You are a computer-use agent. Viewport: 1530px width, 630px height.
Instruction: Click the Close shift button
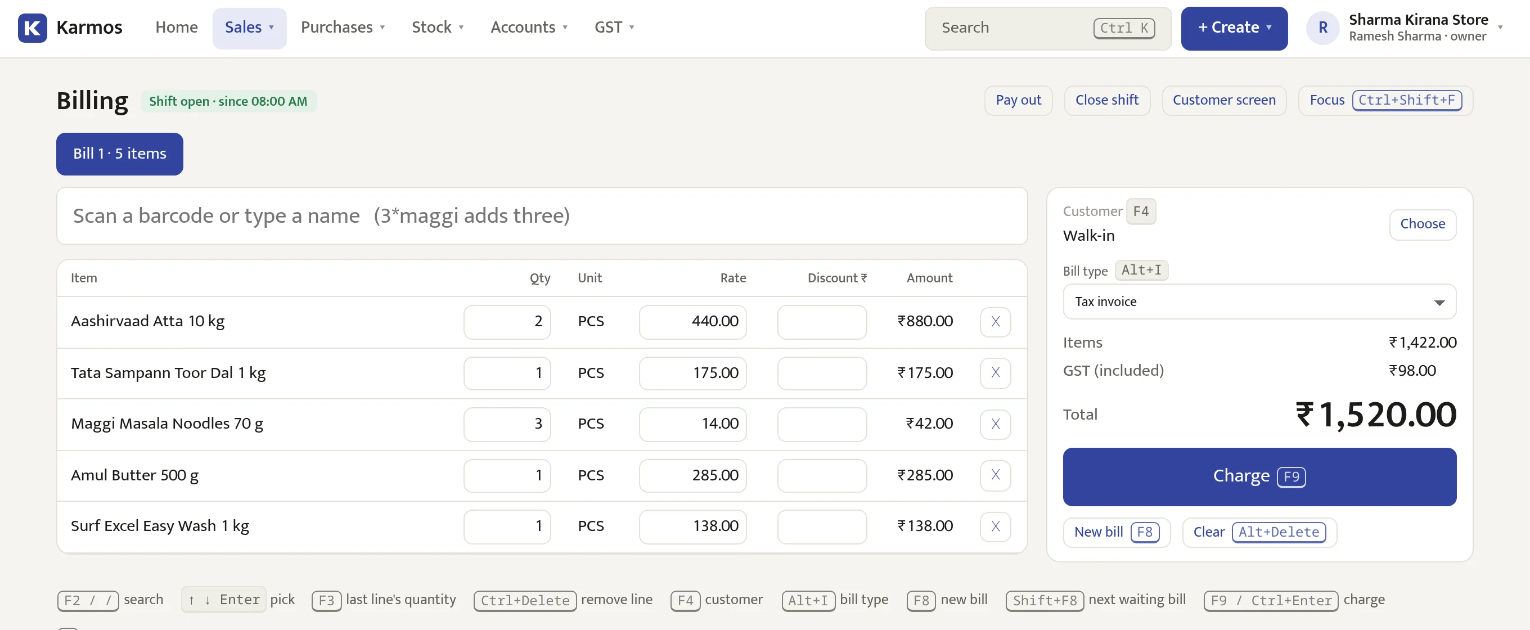1106,100
